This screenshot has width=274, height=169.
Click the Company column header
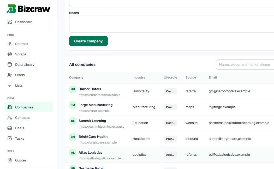[76, 77]
